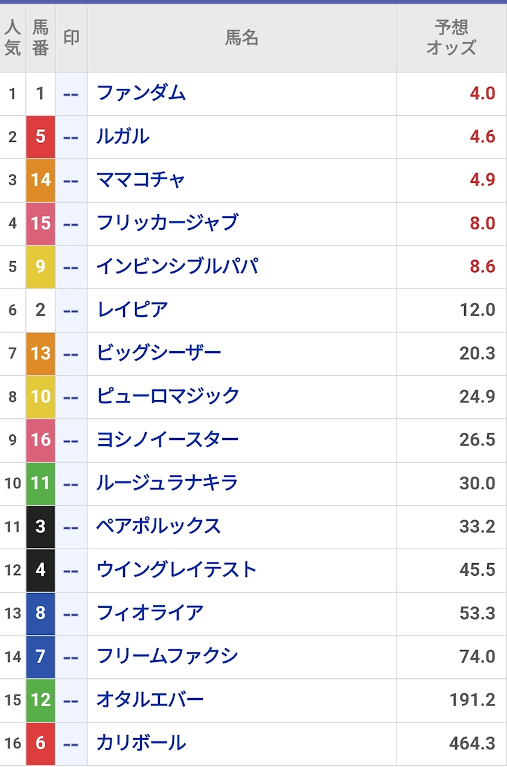The width and height of the screenshot is (507, 767).
Task: Set mark dropdown for ファンダム row
Action: click(71, 94)
